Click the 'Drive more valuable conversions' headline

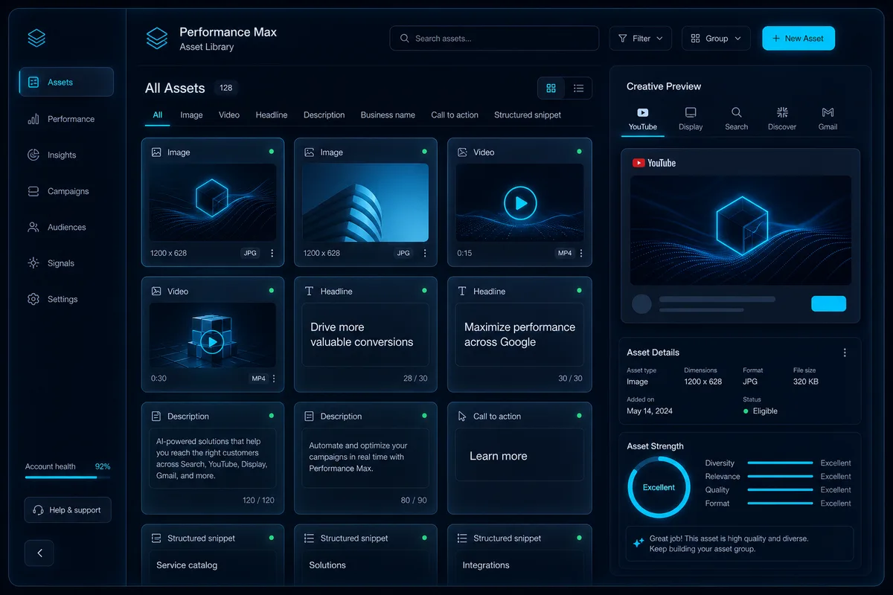[362, 335]
